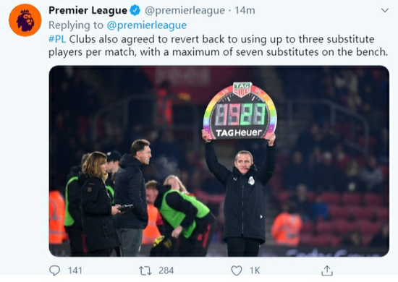Expand the tweet options chevron
Image resolution: width=398 pixels, height=282 pixels.
click(385, 10)
